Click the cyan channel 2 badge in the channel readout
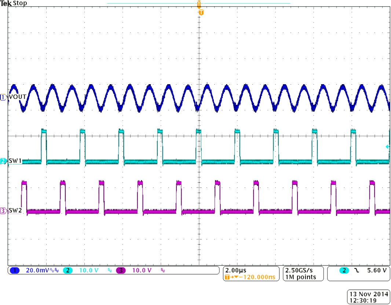The image size is (391, 305). 68,271
